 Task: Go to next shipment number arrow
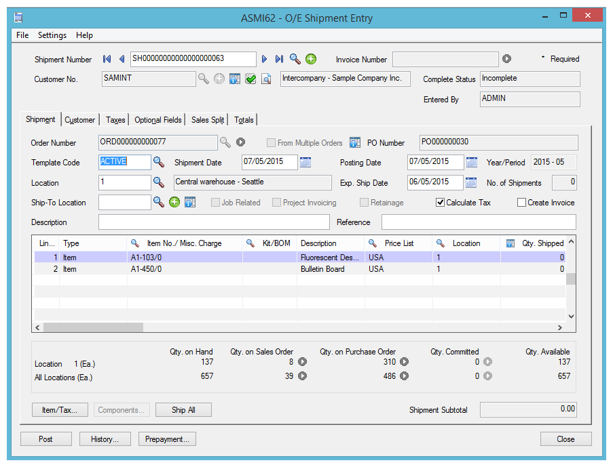[x=265, y=60]
